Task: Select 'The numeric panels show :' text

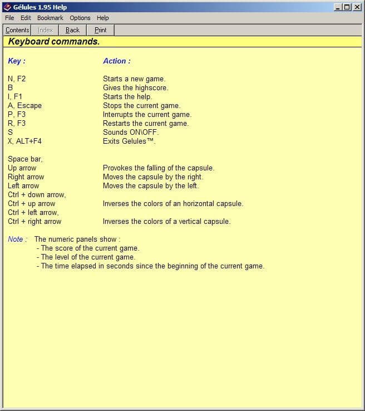Action: point(77,239)
